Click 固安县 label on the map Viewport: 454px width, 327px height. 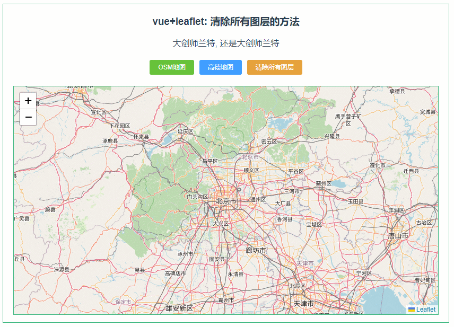coord(217,259)
